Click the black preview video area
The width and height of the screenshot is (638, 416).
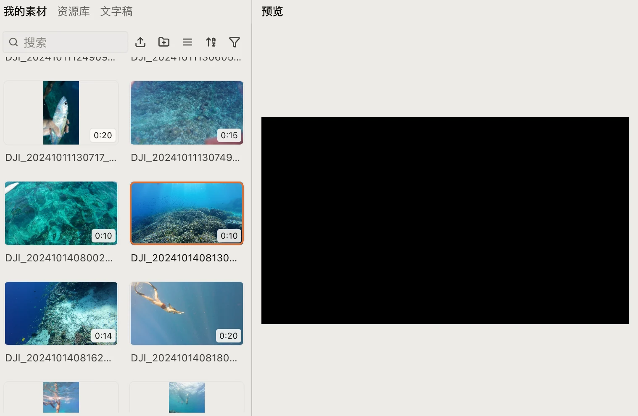pyautogui.click(x=445, y=221)
